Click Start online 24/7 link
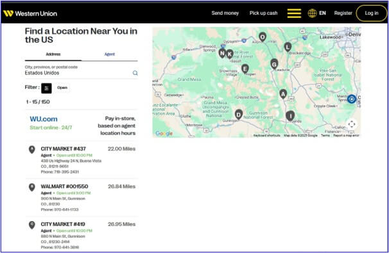The width and height of the screenshot is (389, 253). [51, 127]
